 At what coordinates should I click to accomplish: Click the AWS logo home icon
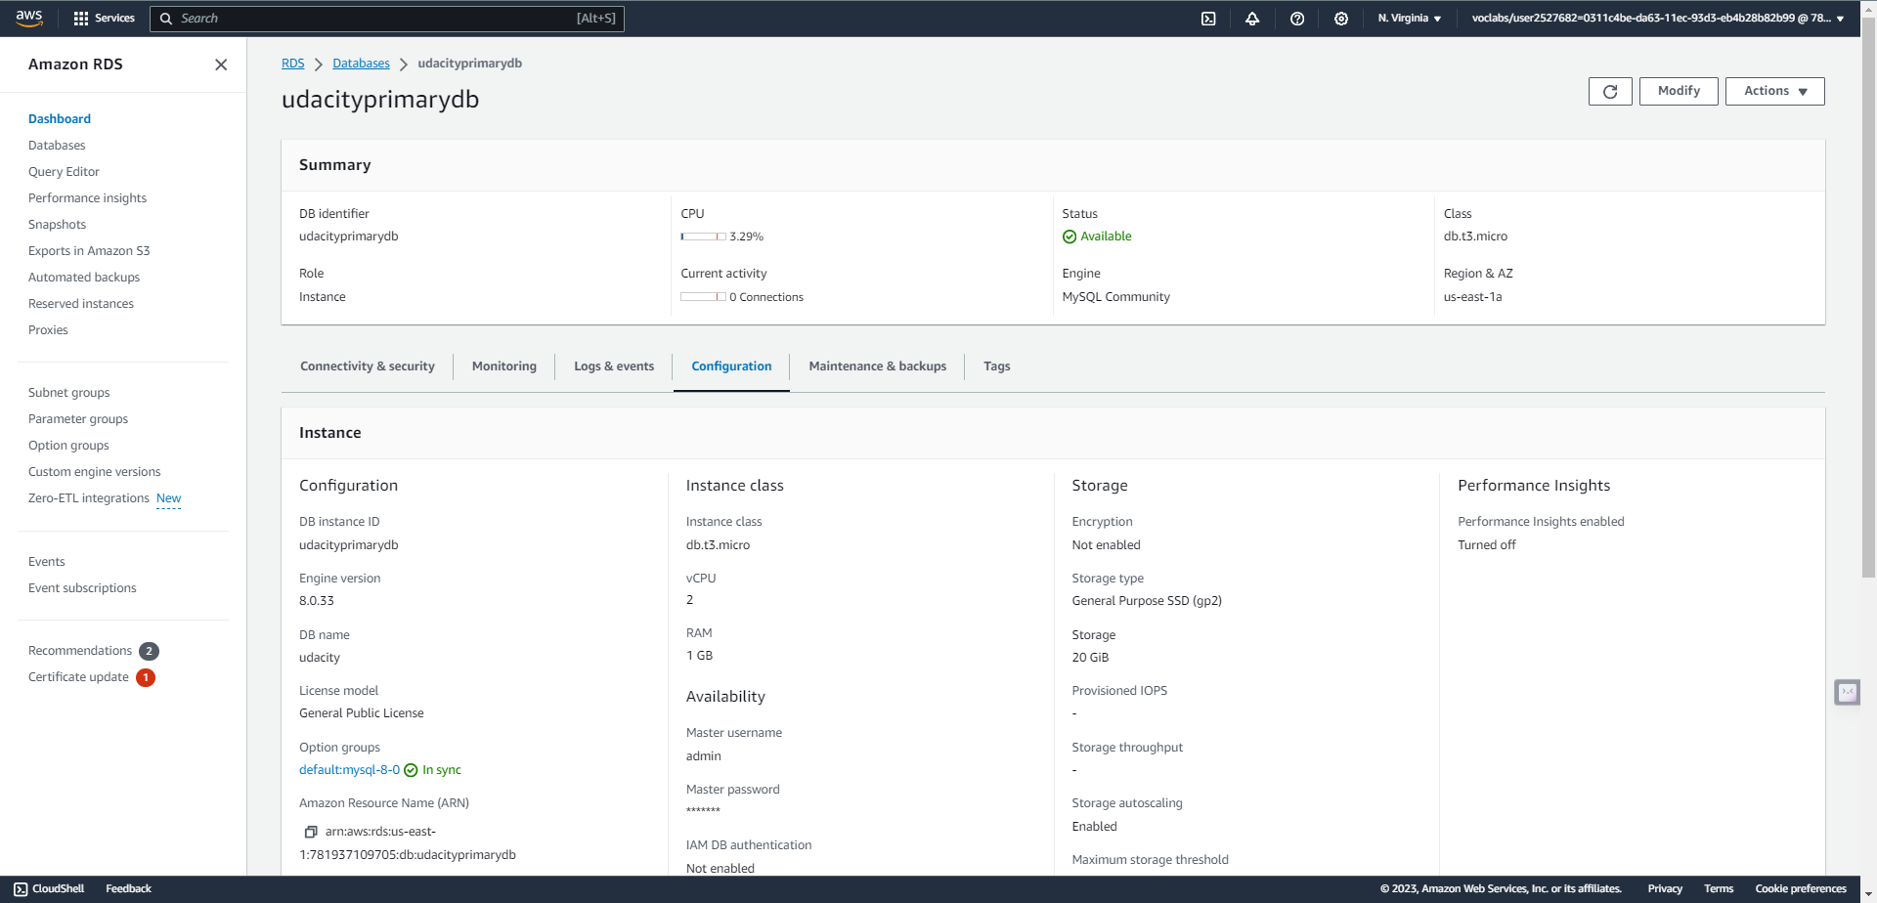point(29,18)
